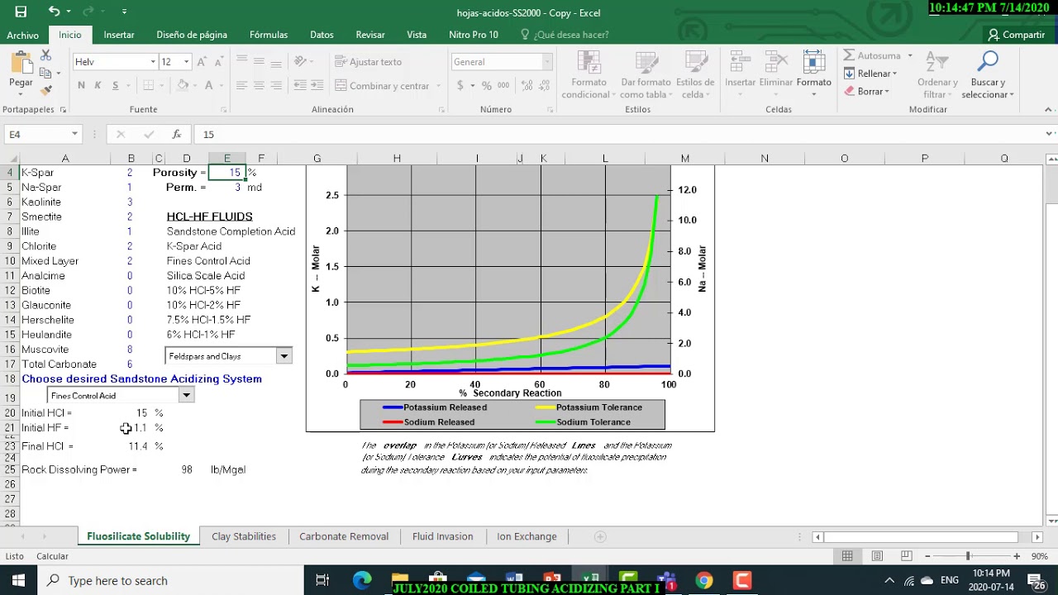Click the horizontal scrollbar of the sheet

pos(922,537)
